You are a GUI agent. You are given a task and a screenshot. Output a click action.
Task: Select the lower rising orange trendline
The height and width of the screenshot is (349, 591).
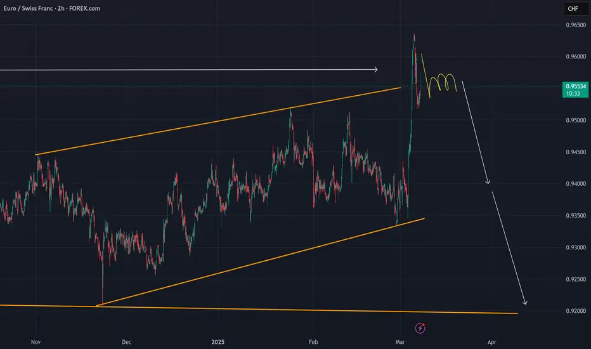pyautogui.click(x=260, y=262)
